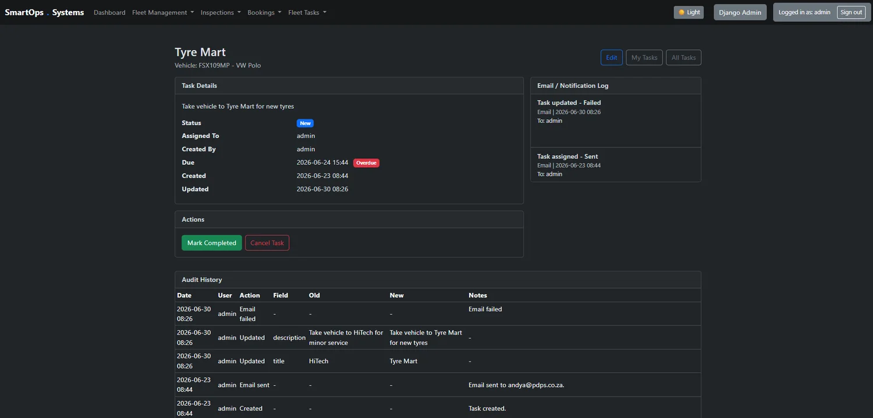Click the old value HiTech cell
873x418 pixels.
[318, 361]
